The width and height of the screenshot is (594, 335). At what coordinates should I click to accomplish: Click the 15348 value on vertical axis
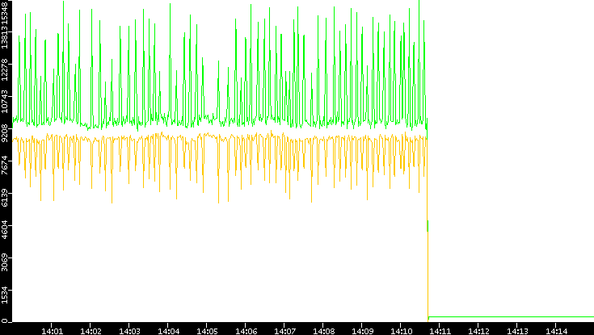point(5,11)
